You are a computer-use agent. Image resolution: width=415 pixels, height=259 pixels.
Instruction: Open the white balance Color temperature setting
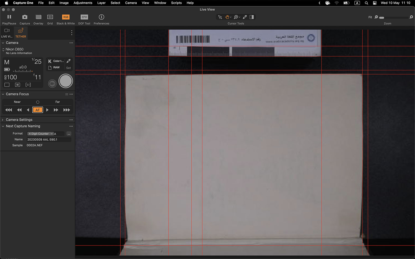(56, 61)
